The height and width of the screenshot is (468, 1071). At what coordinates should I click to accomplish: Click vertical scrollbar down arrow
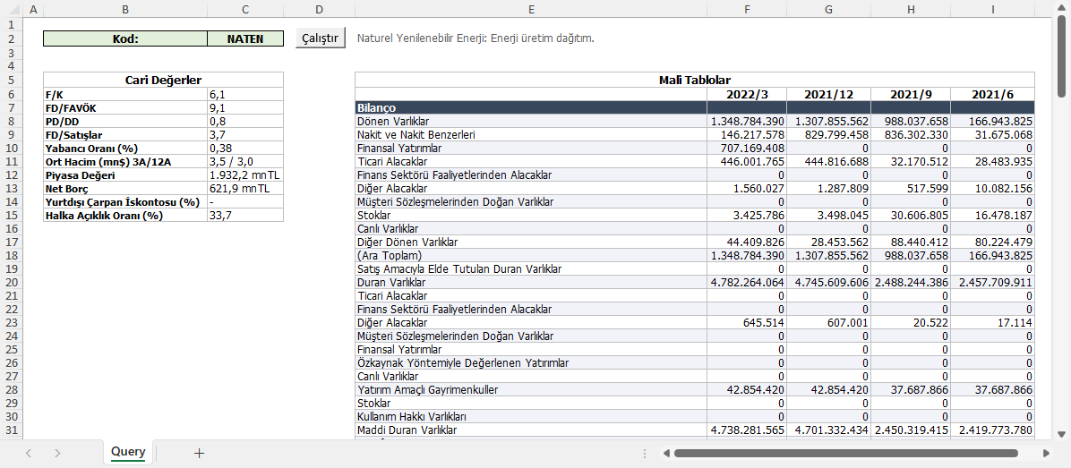[1061, 434]
